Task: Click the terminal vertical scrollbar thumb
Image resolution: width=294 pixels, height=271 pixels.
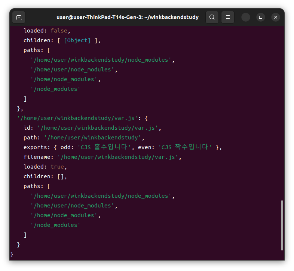Action: 282,225
